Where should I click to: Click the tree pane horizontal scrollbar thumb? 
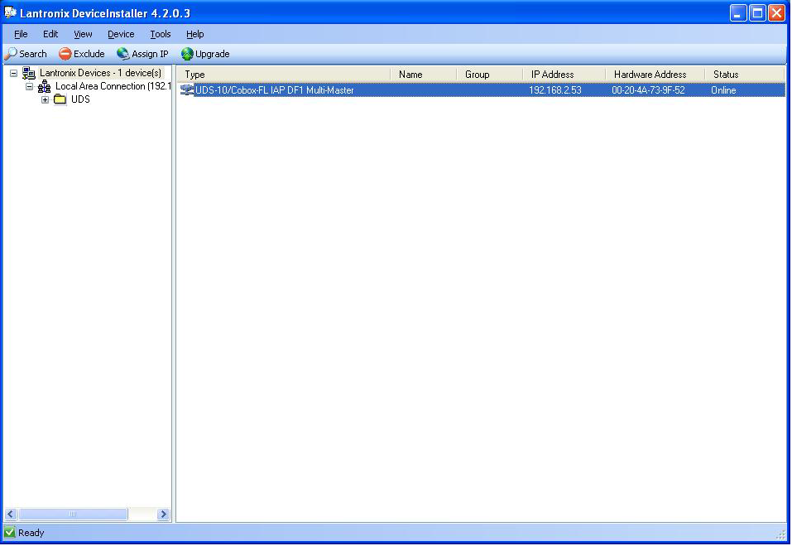coord(73,515)
